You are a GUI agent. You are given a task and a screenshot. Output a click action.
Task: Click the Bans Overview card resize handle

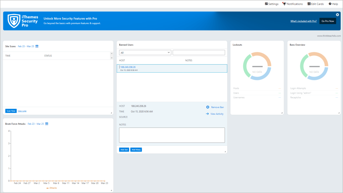339,113
